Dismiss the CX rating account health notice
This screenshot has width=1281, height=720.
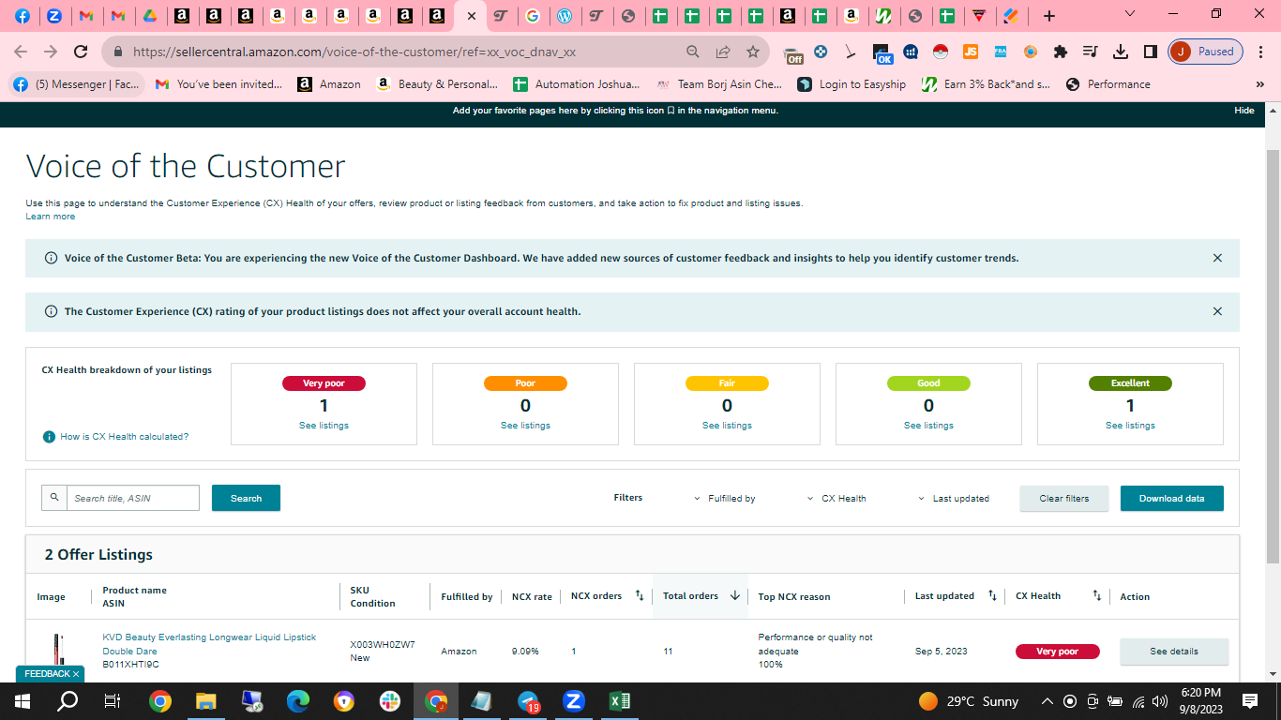1217,311
